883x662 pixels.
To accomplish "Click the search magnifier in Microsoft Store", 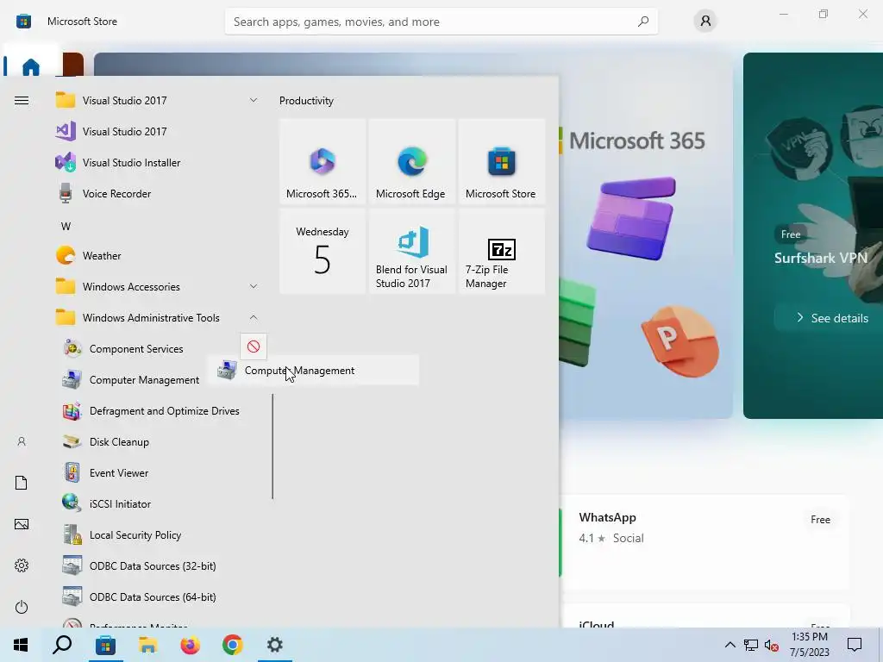I will [643, 22].
